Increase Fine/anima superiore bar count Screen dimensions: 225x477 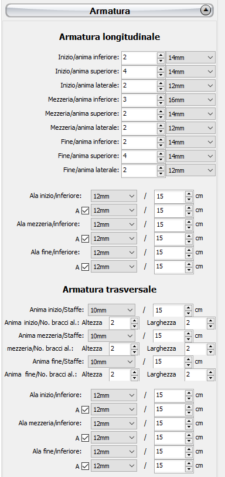click(x=161, y=153)
